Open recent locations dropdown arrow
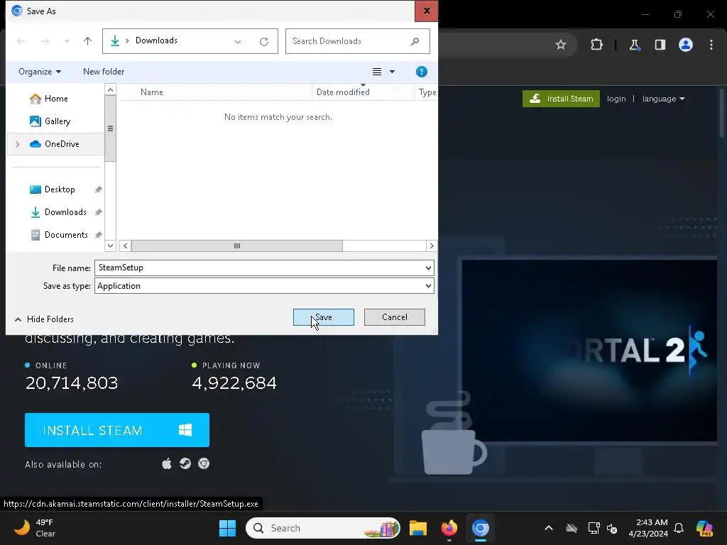 click(x=67, y=41)
